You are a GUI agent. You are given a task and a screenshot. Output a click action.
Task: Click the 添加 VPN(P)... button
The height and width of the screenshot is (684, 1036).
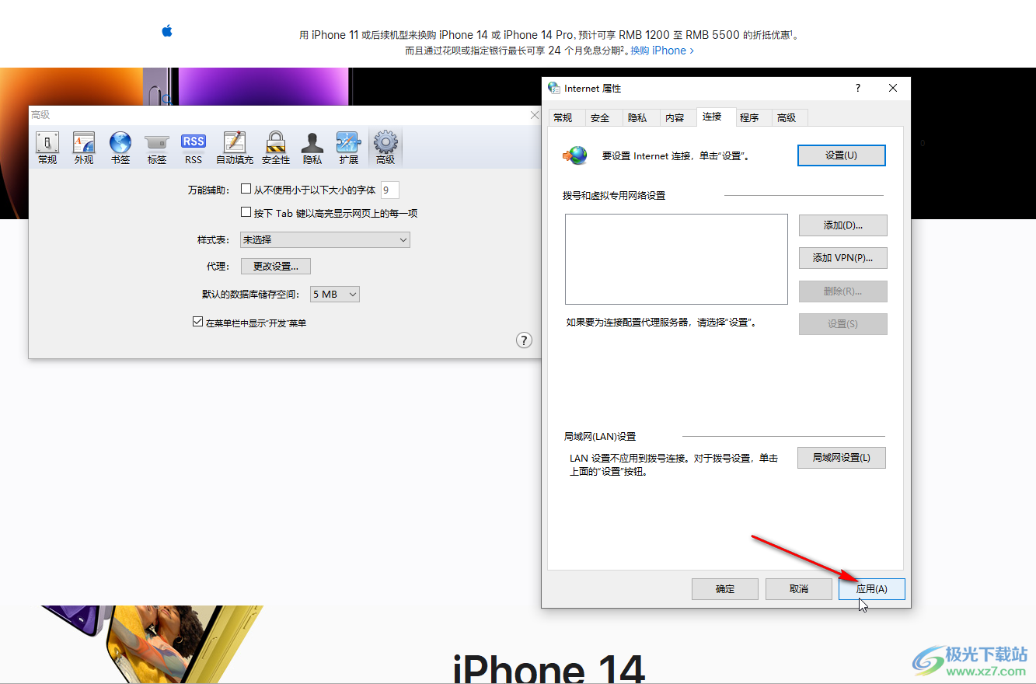point(843,258)
